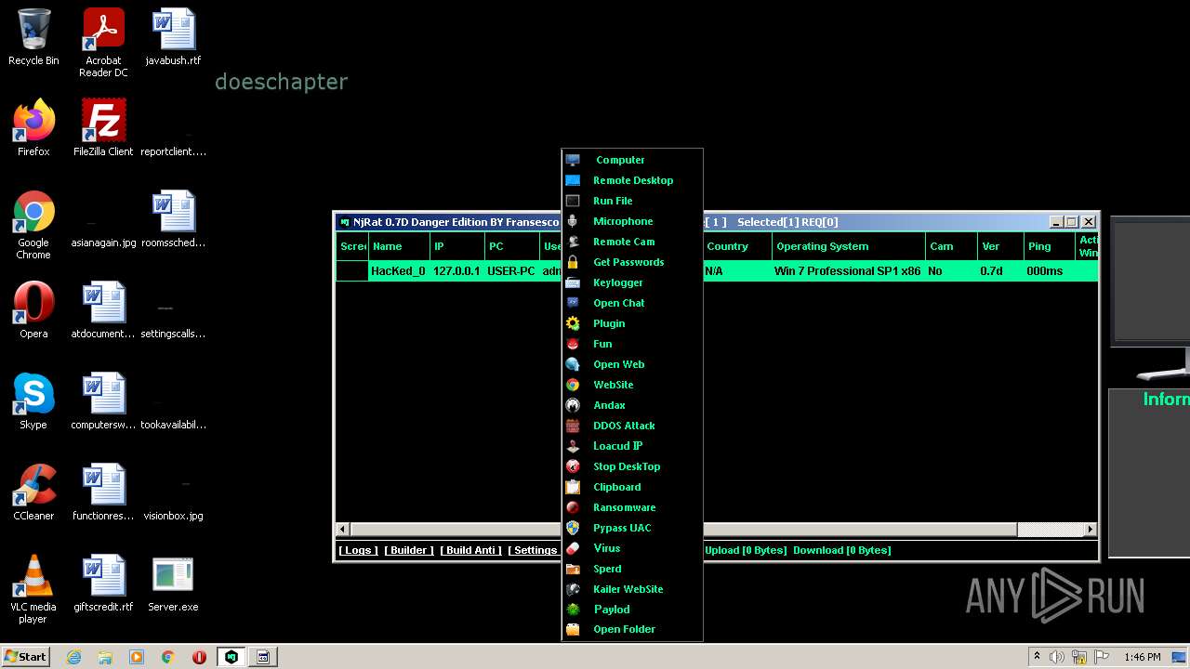Viewport: 1190px width, 669px height.
Task: Click the USER-PC cell
Action: click(x=511, y=271)
